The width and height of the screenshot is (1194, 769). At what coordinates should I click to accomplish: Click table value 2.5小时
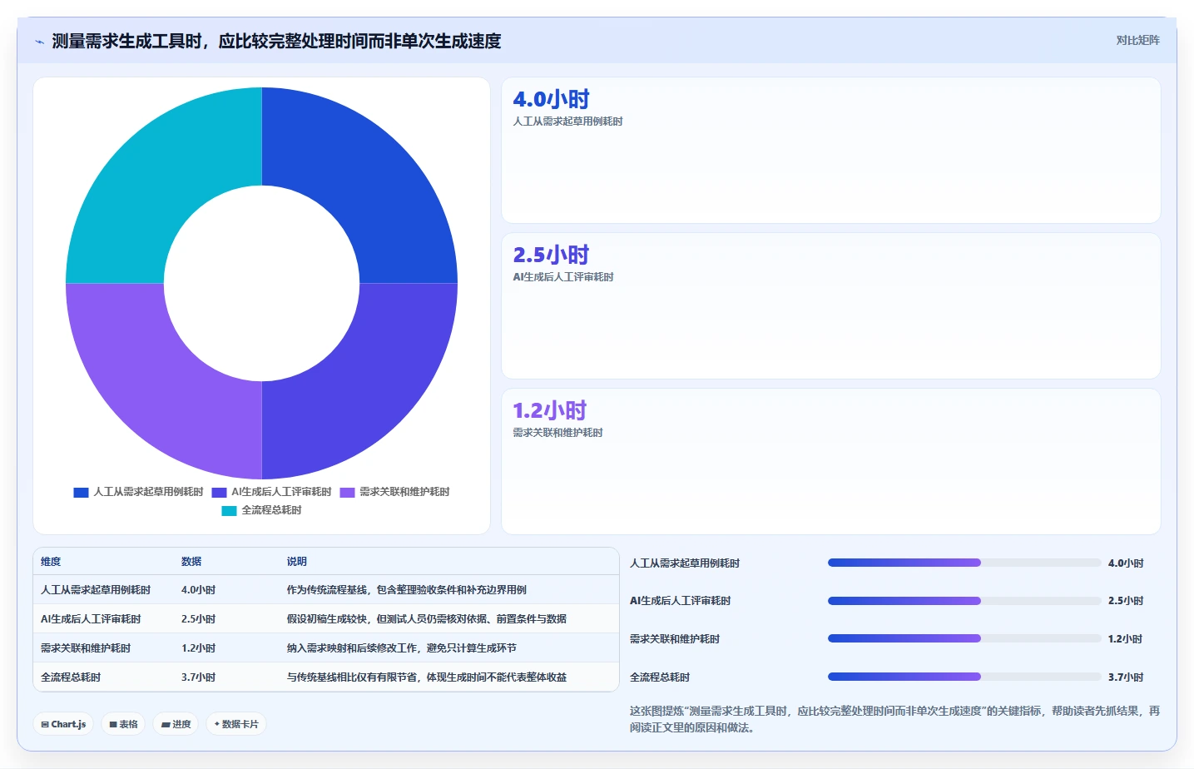pyautogui.click(x=198, y=619)
